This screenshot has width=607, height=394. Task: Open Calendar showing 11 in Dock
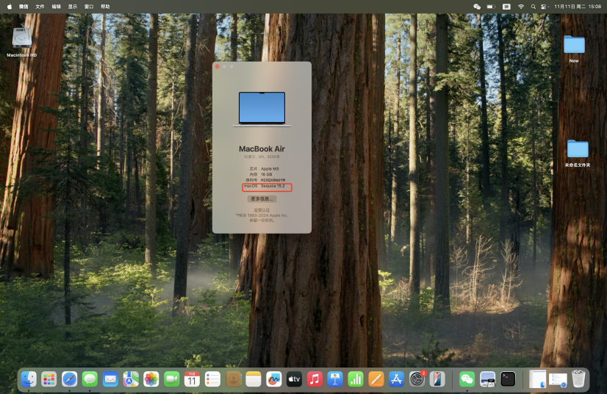coord(192,379)
